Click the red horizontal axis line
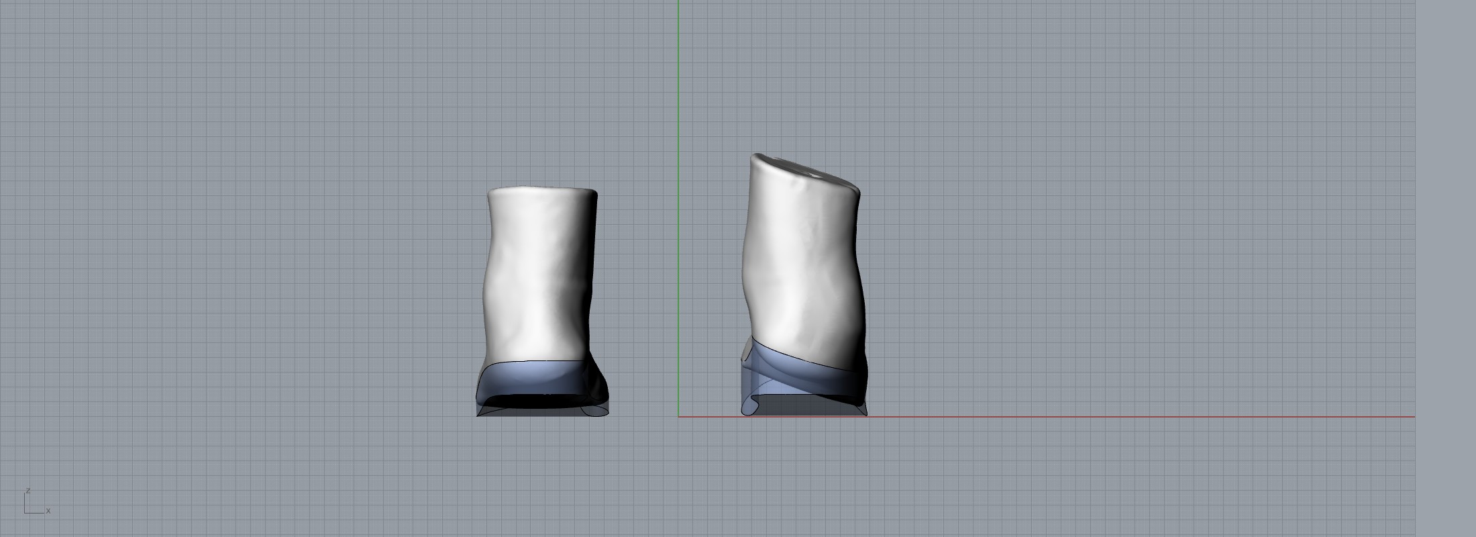 1141,417
